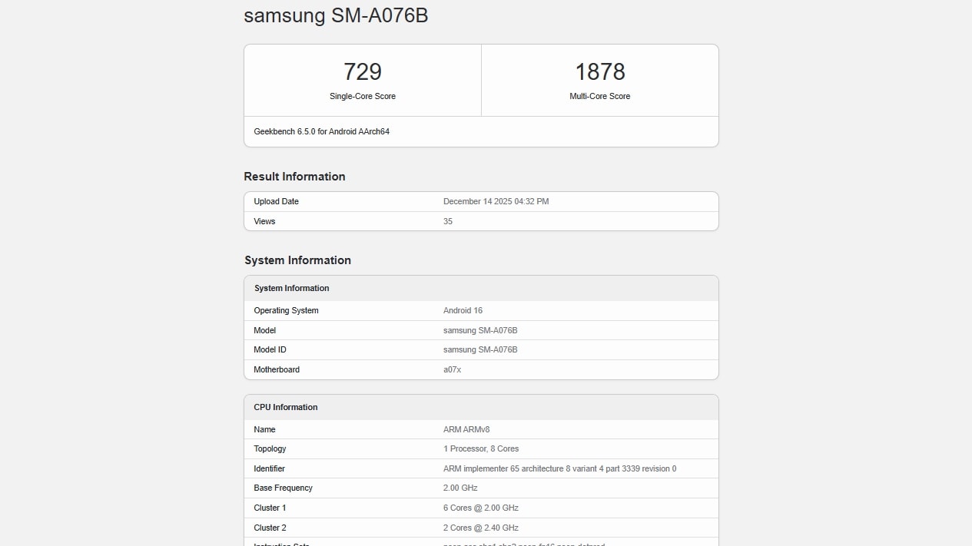Click the Geekbench 6.5.0 for Android AArch64 label
The width and height of the screenshot is (972, 546).
[x=321, y=131]
